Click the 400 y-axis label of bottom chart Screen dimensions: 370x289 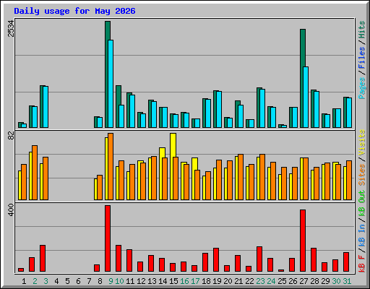coord(11,210)
